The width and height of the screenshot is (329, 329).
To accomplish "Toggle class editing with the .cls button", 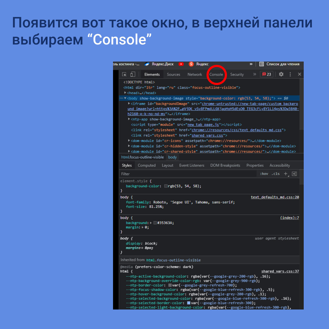I will pyautogui.click(x=275, y=174).
